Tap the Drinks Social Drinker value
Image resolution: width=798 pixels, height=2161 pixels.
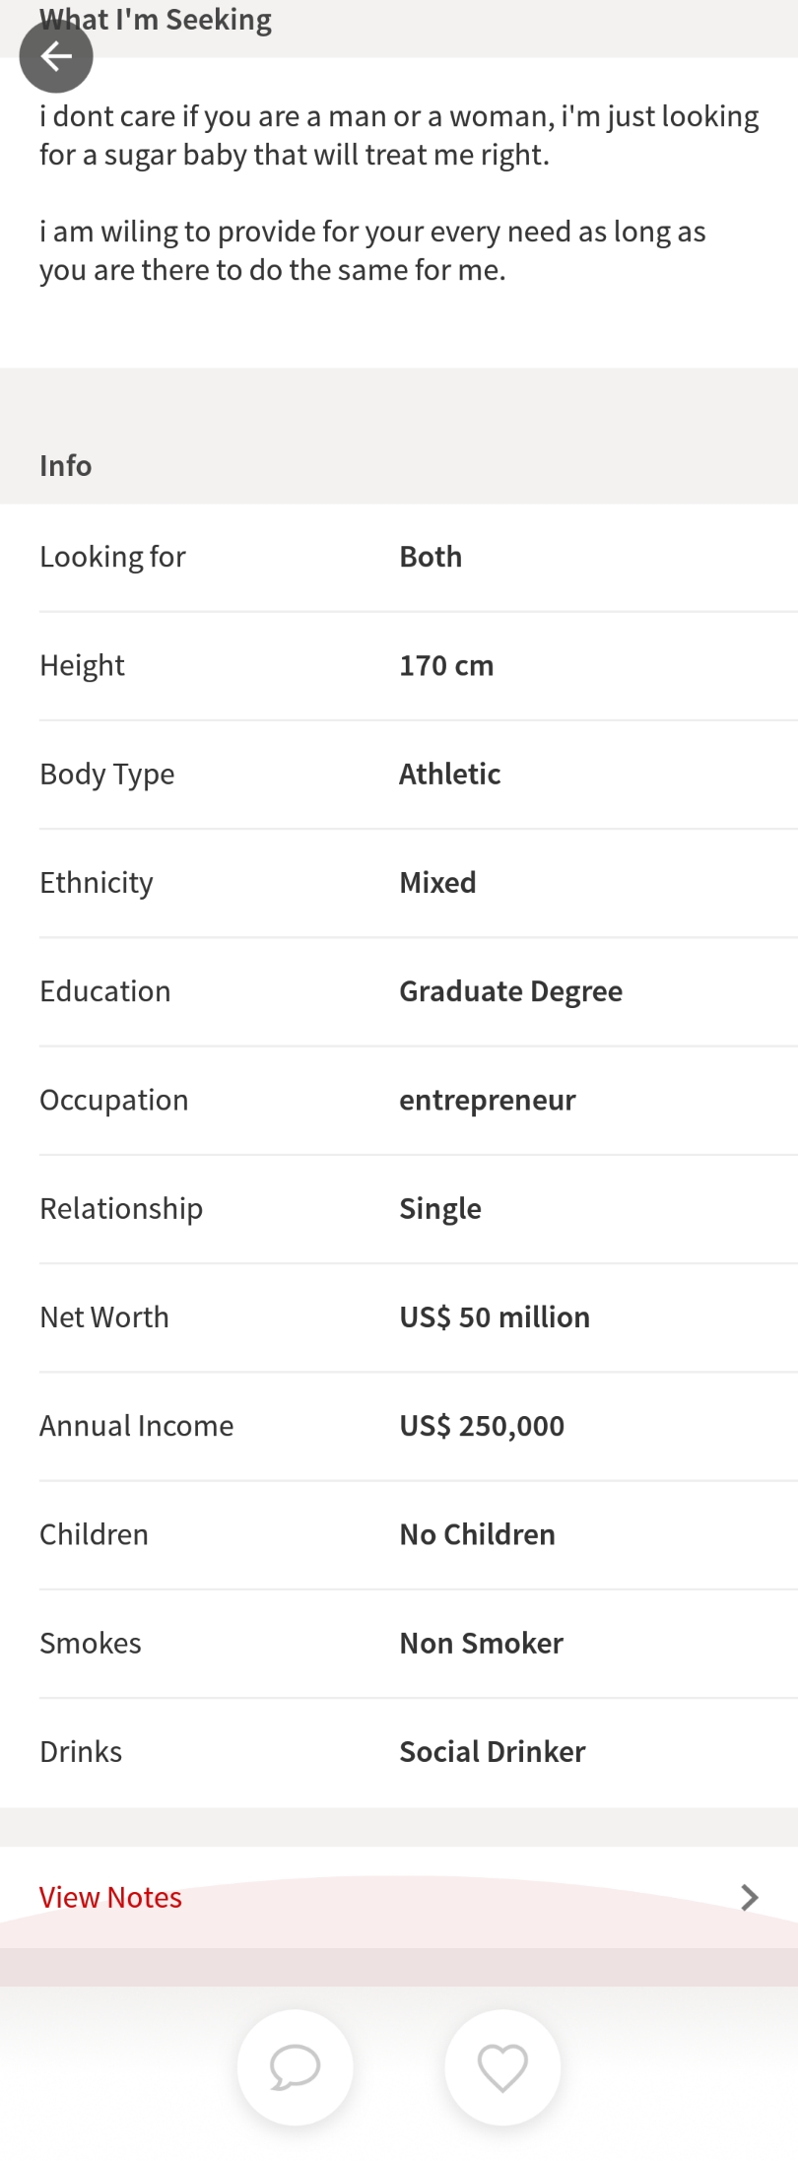[x=493, y=1751]
